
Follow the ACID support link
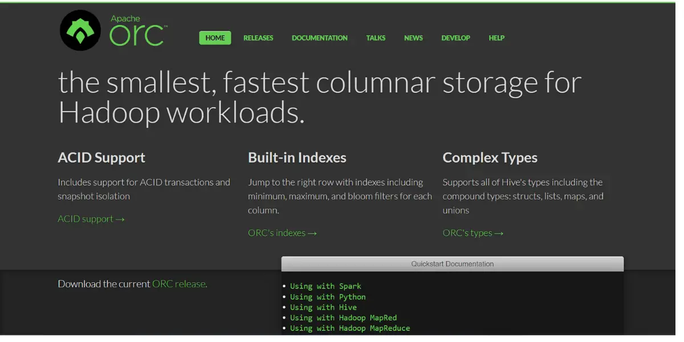91,219
